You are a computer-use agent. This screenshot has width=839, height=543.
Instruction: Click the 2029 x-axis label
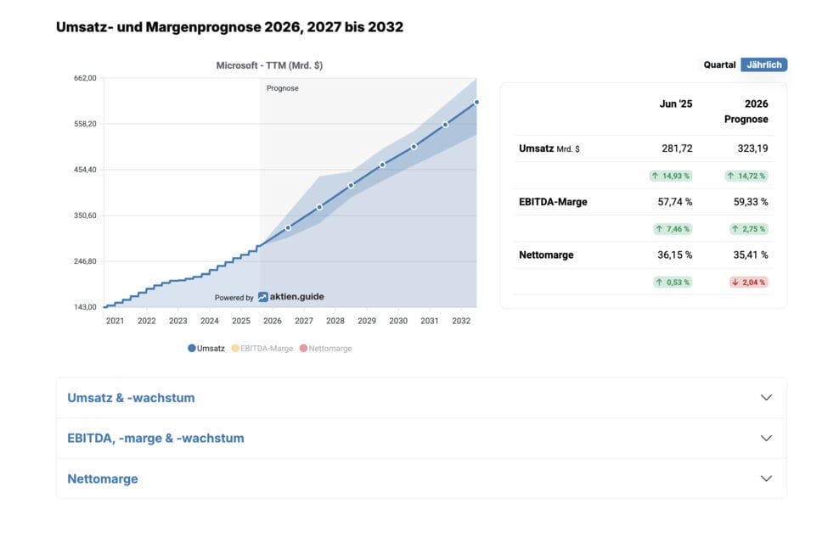(367, 321)
